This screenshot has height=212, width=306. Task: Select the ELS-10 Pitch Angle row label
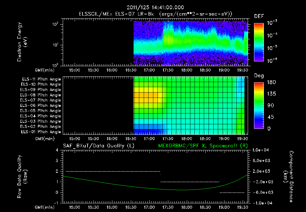coord(41,84)
